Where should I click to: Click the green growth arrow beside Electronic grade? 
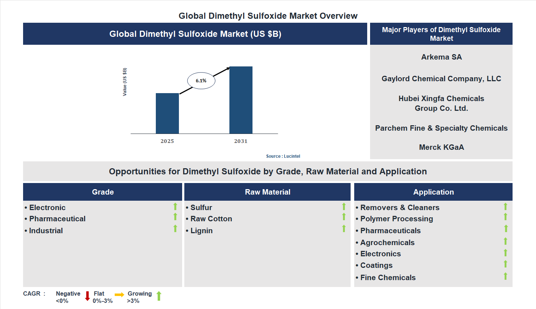point(175,206)
